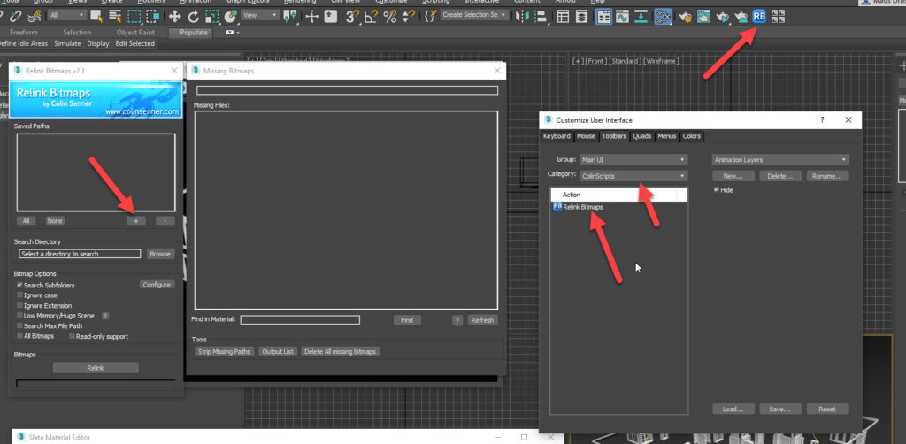
Task: Choose the Select and Place tool
Action: (x=230, y=17)
